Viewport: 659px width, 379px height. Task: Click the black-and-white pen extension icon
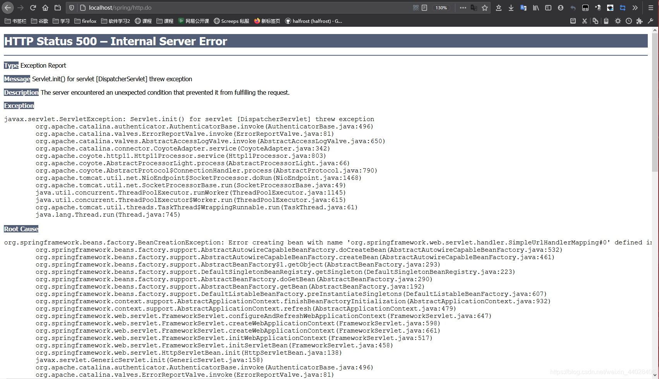[x=610, y=8]
